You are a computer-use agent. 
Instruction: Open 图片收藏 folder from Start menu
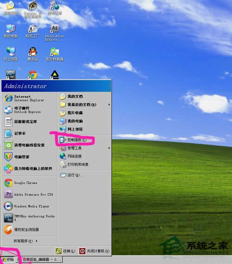[x=85, y=113]
